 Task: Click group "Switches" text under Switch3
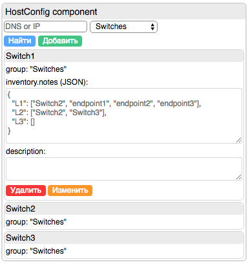(36, 251)
